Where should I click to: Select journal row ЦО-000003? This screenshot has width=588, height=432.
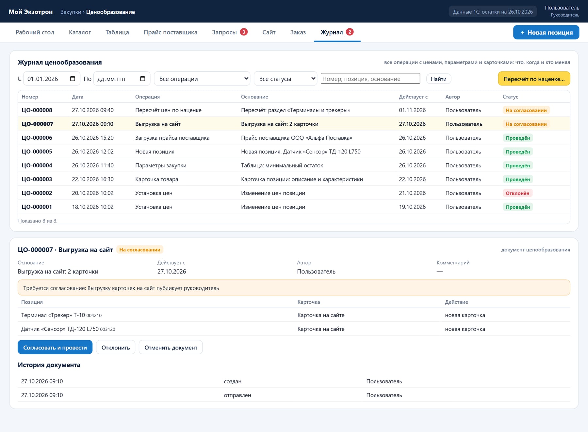[294, 179]
